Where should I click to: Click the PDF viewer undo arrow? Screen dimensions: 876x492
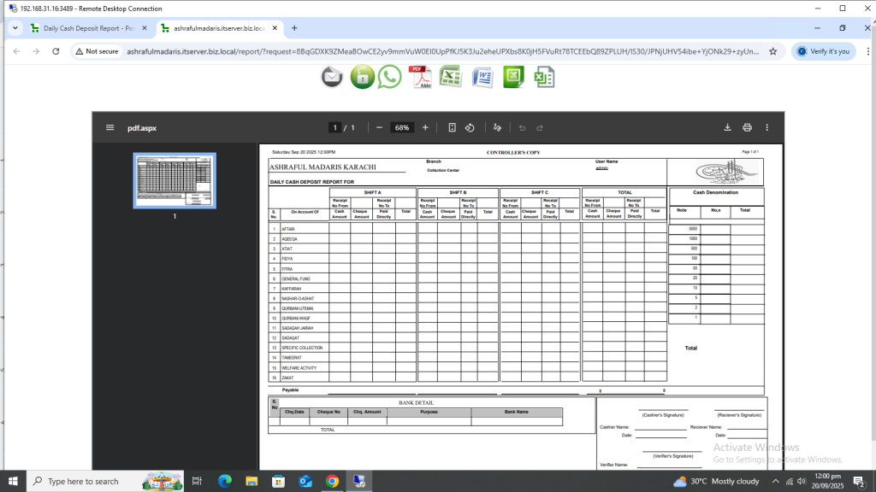[x=523, y=128]
